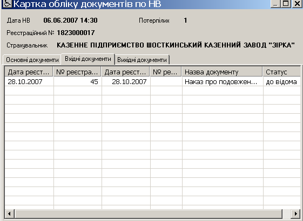Click the до відома status cell
The height and width of the screenshot is (221, 303).
282,82
